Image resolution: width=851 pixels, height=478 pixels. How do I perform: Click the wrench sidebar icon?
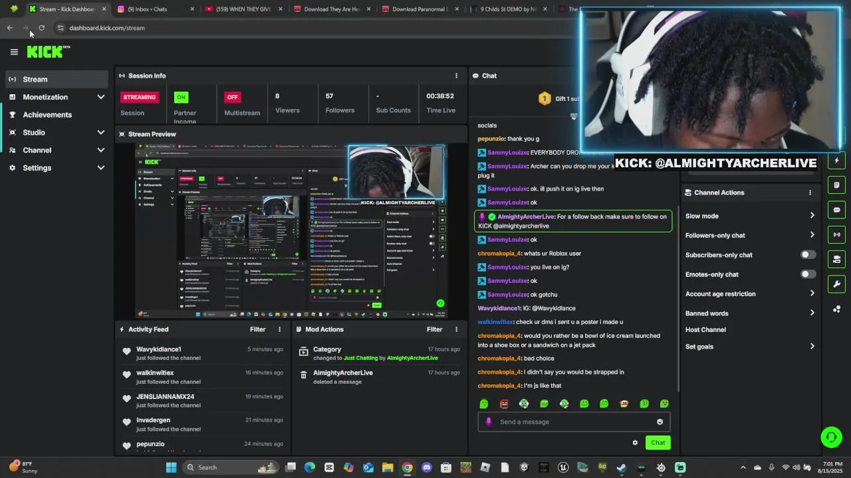(x=836, y=284)
